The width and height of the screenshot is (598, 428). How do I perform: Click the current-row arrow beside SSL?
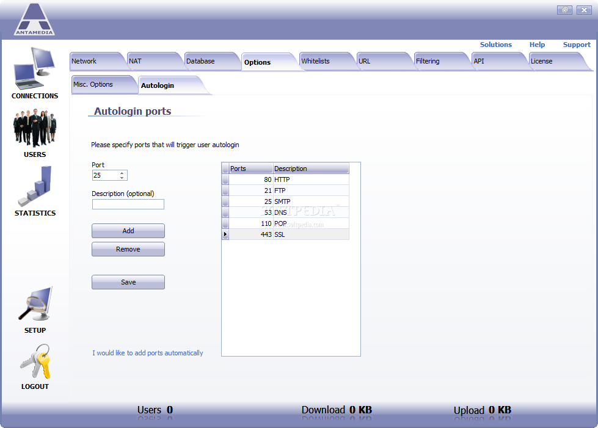pyautogui.click(x=225, y=234)
